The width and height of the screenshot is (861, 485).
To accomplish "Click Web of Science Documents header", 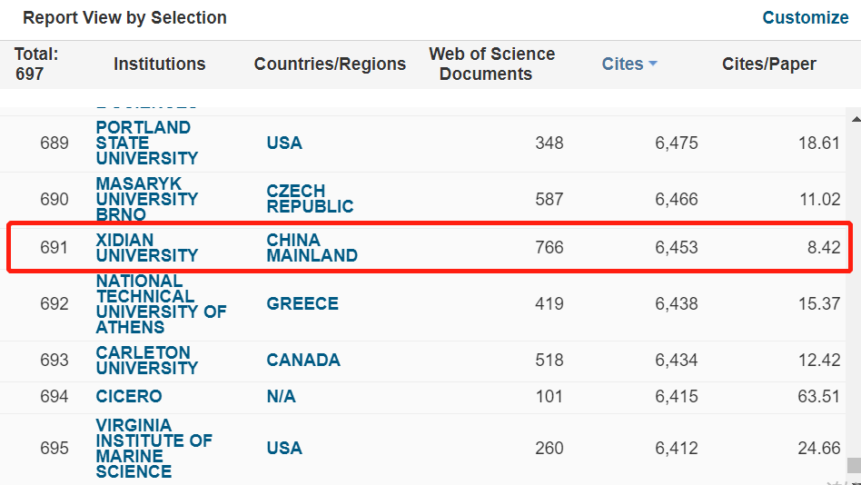I will [x=491, y=64].
